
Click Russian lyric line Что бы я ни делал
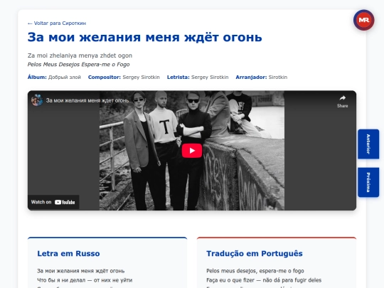pyautogui.click(x=85, y=280)
